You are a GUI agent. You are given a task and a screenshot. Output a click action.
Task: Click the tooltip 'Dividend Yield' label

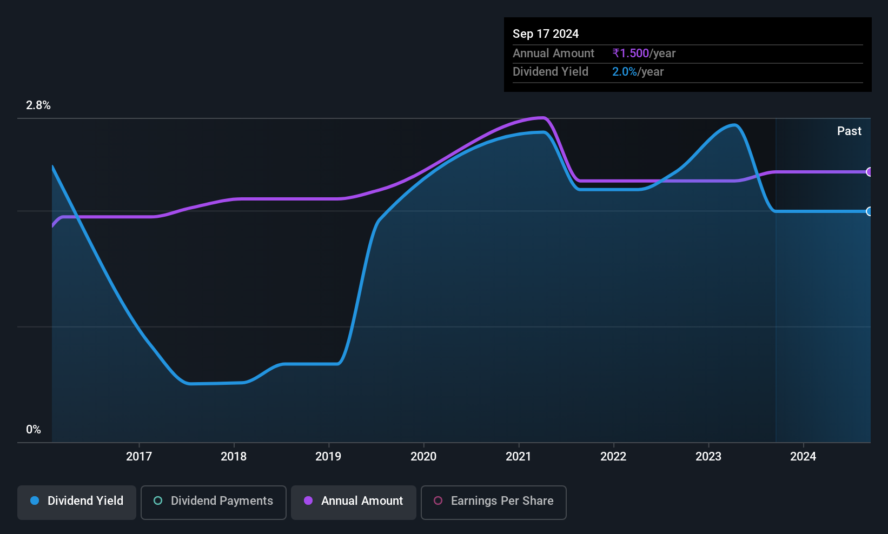coord(551,71)
